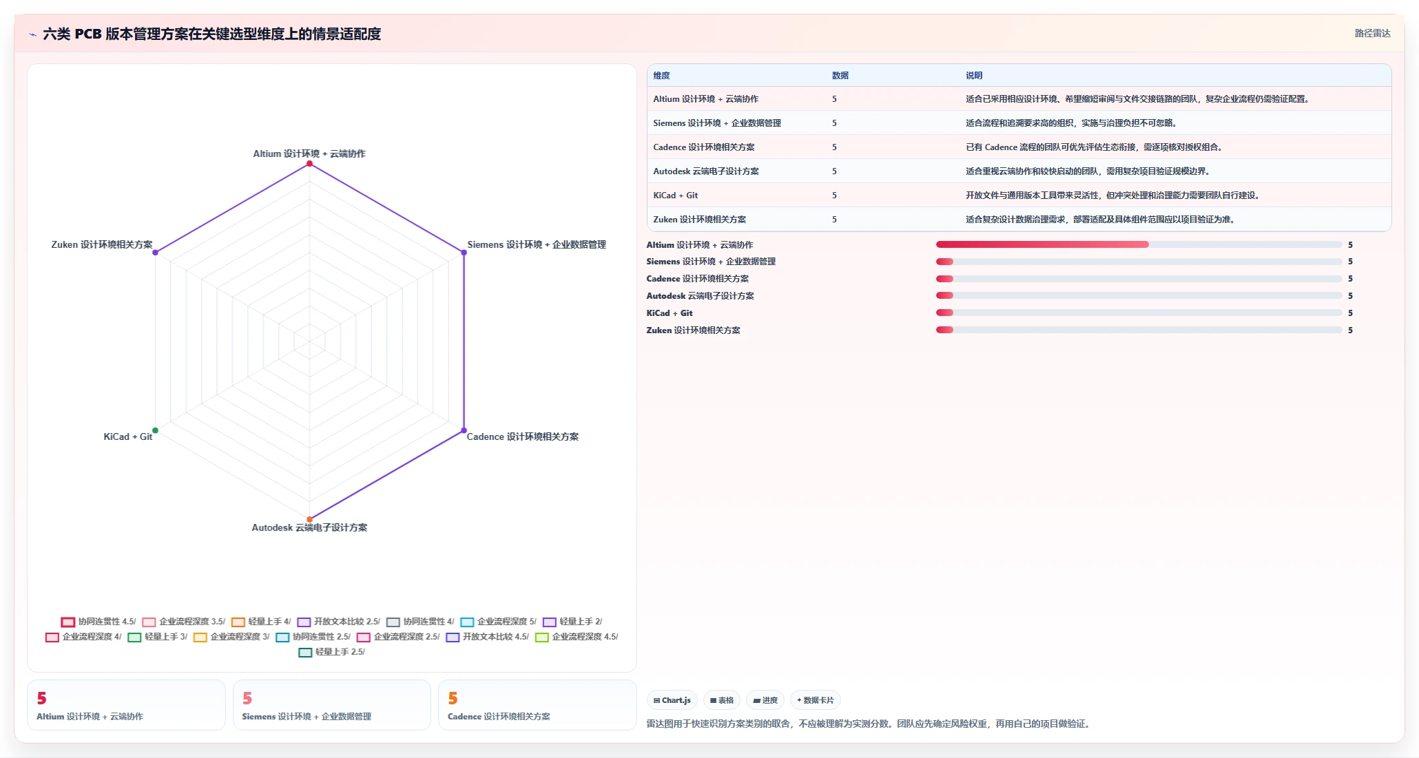
Task: Toggle legend item 开放文本比较 2.5/
Action: pos(338,622)
